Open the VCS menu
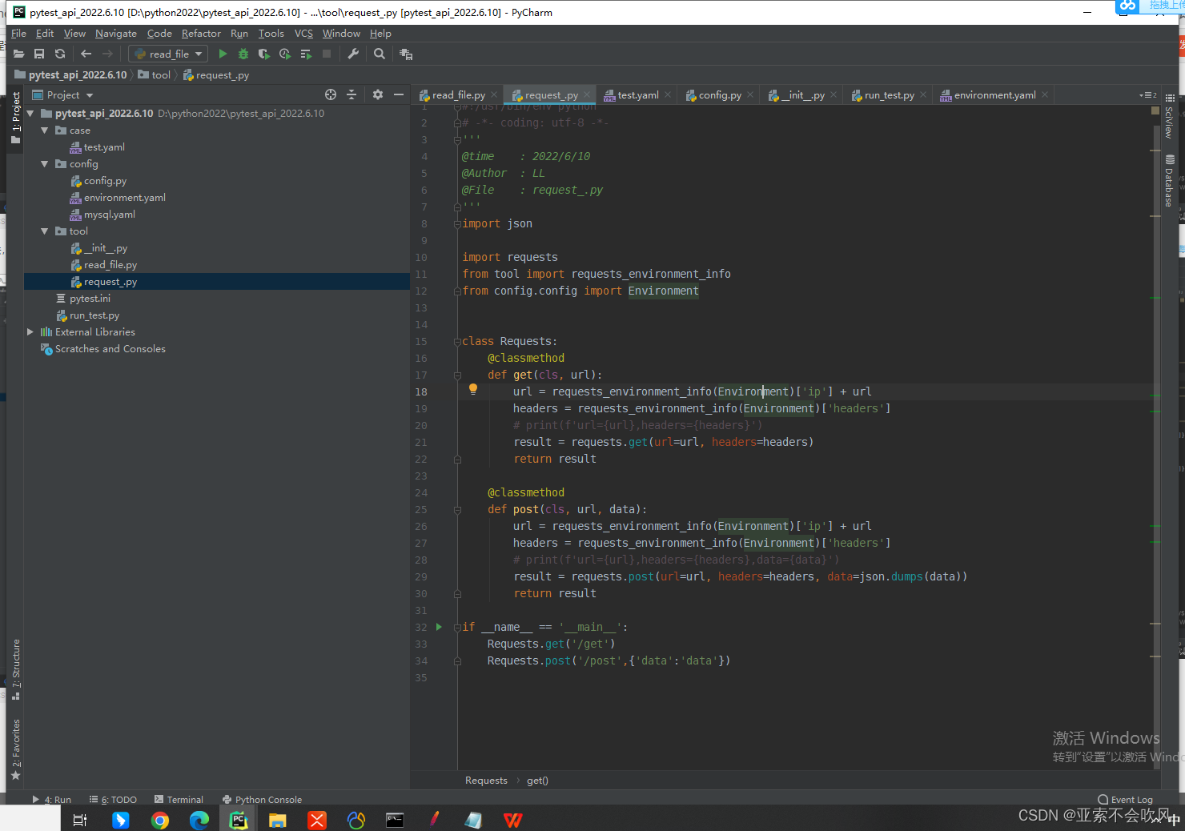 pyautogui.click(x=303, y=34)
